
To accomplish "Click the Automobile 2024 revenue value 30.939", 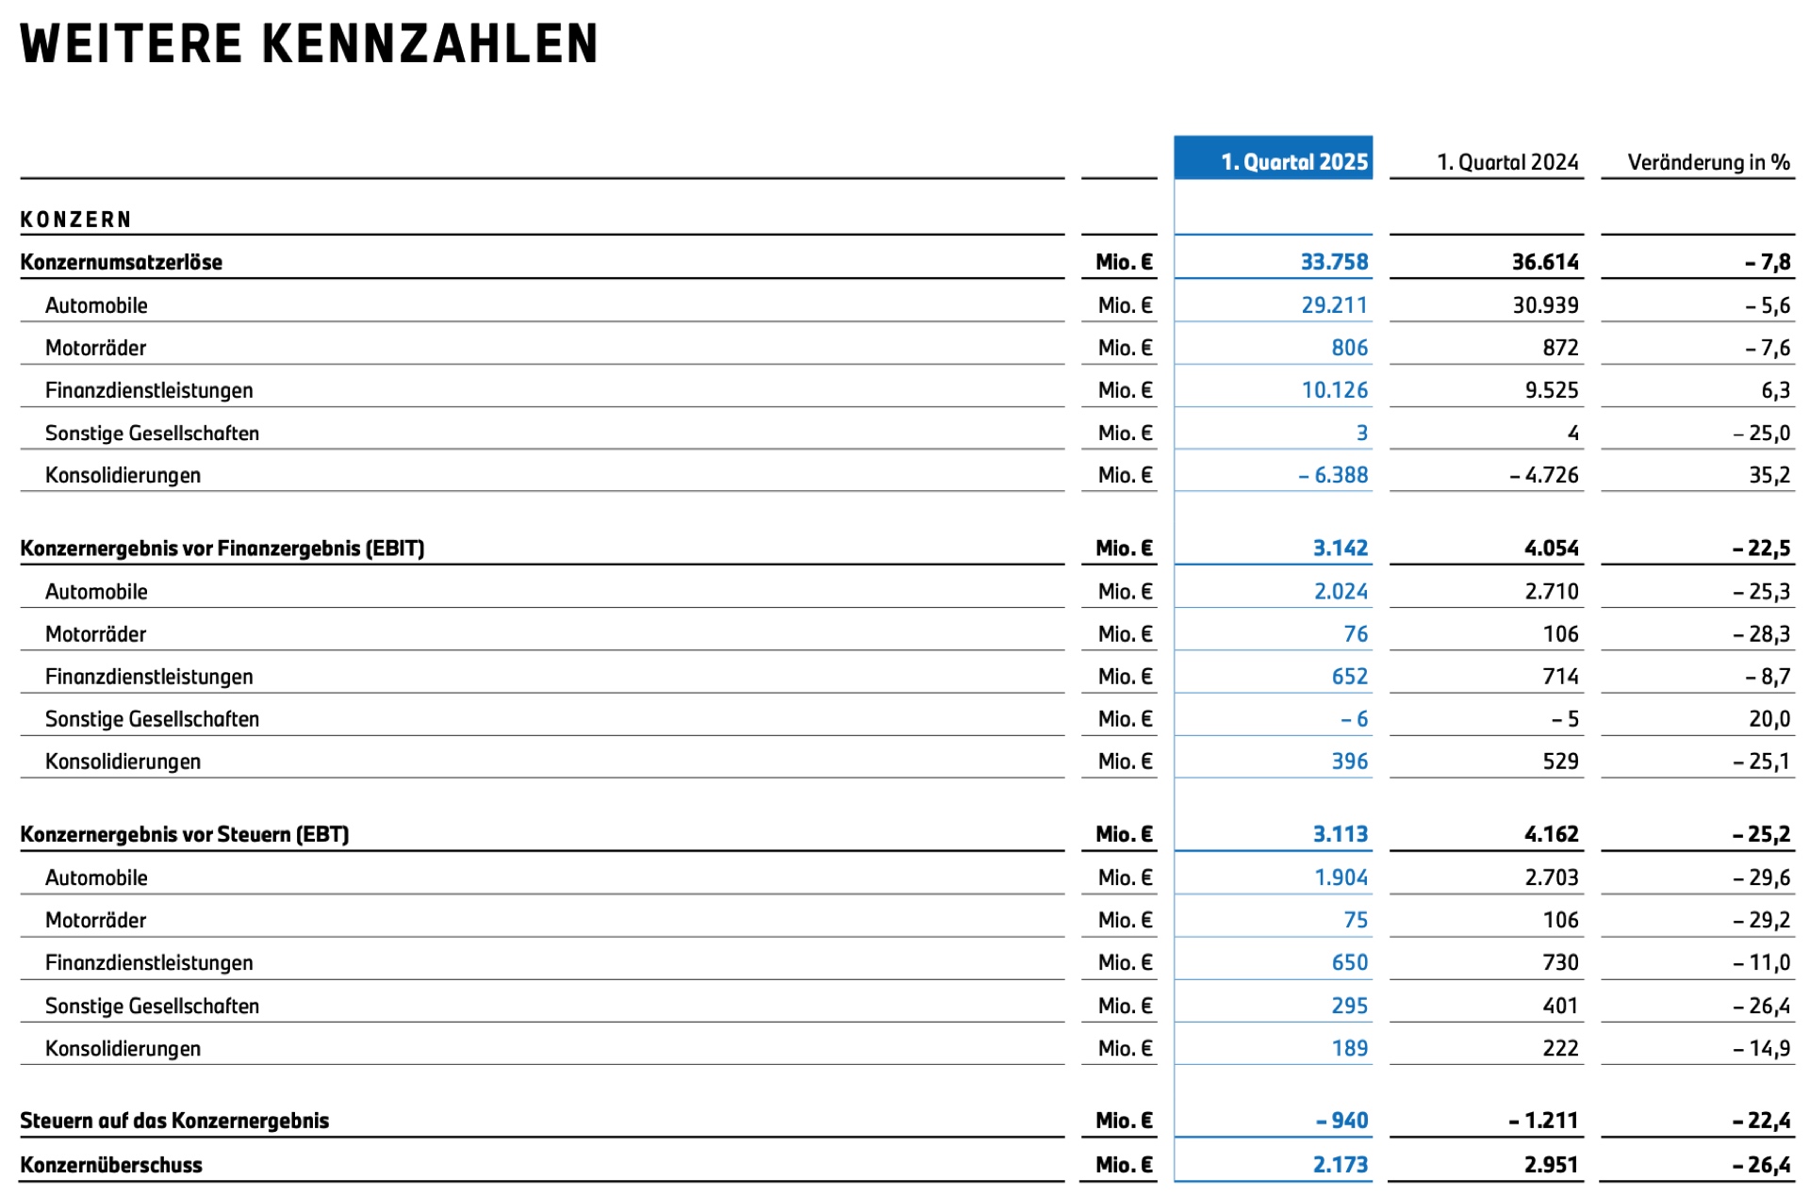I will coord(1545,305).
